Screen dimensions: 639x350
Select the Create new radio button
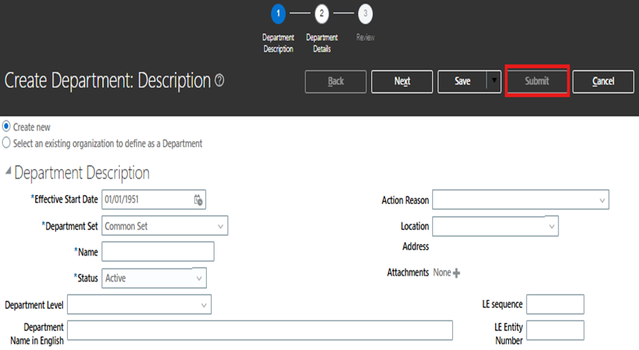pyautogui.click(x=7, y=127)
